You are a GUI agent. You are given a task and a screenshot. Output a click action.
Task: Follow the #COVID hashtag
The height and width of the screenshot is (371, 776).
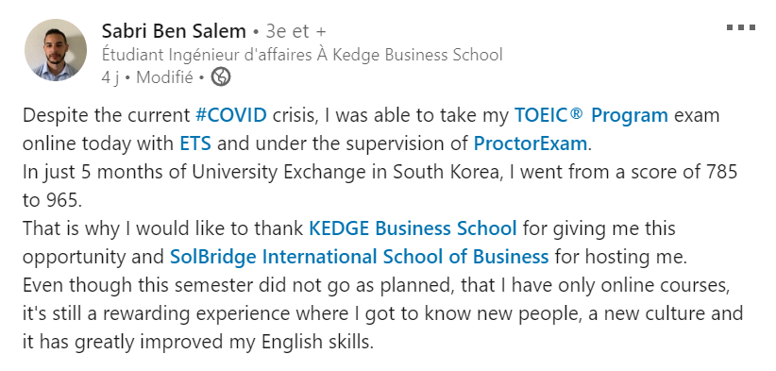[231, 115]
